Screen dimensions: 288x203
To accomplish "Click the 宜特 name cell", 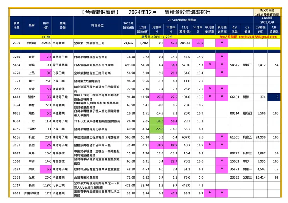I will click(x=32, y=57).
